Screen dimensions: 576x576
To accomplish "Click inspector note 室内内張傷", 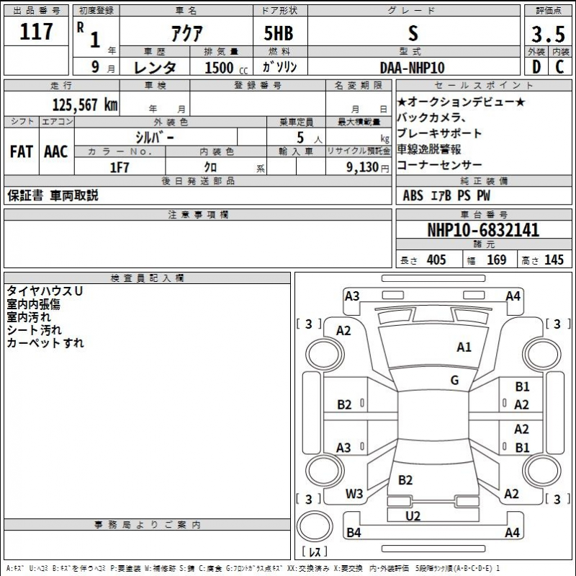I will tap(33, 304).
